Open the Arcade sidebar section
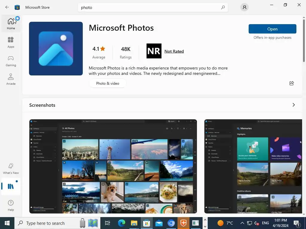306x229 pixels. 11,79
